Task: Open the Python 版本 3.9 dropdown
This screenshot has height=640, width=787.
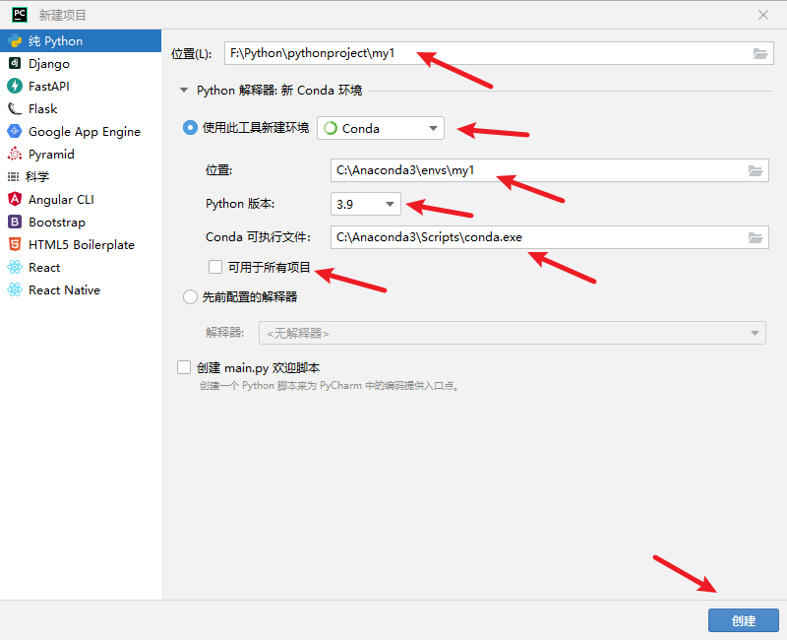Action: click(365, 204)
